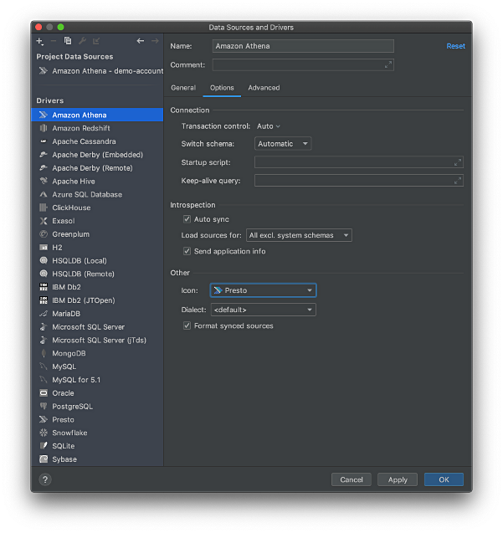
Task: Click the Sybase driver icon
Action: (44, 459)
